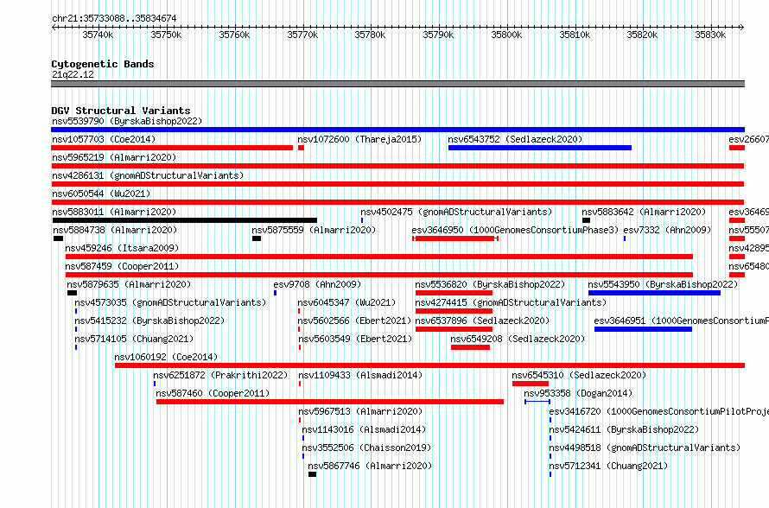Click nsv5867746 (Almarri2020) label
769x508 pixels.
[370, 466]
